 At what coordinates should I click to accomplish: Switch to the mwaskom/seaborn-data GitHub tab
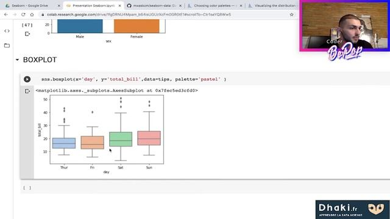154,5
